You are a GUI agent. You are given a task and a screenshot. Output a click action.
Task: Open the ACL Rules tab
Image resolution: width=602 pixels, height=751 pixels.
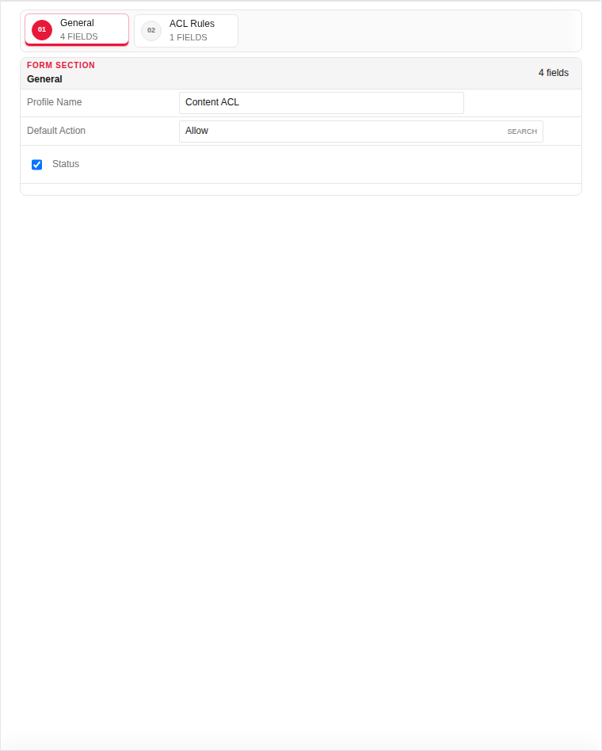coord(186,31)
